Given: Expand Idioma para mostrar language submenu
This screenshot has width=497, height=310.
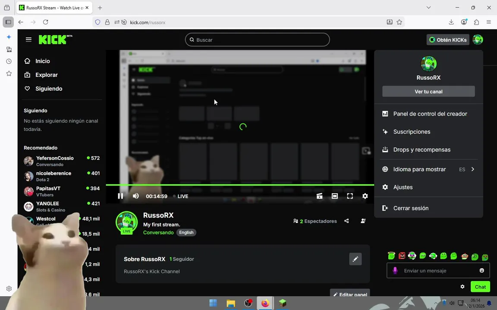Looking at the screenshot, I should point(428,169).
